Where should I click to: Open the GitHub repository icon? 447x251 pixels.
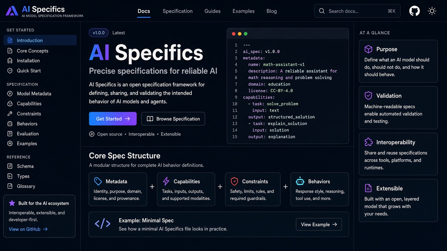415,11
